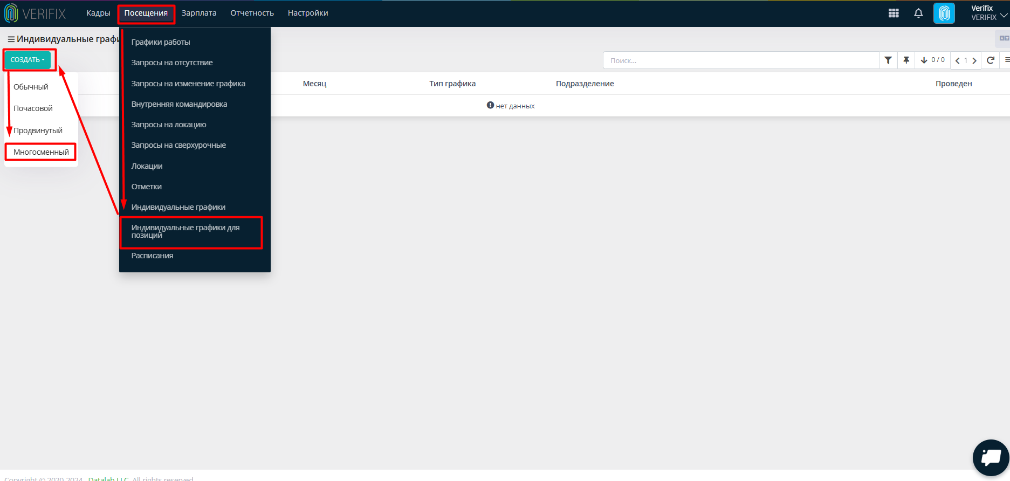Image resolution: width=1010 pixels, height=481 pixels.
Task: Select Графики работы menu entry
Action: pos(161,42)
